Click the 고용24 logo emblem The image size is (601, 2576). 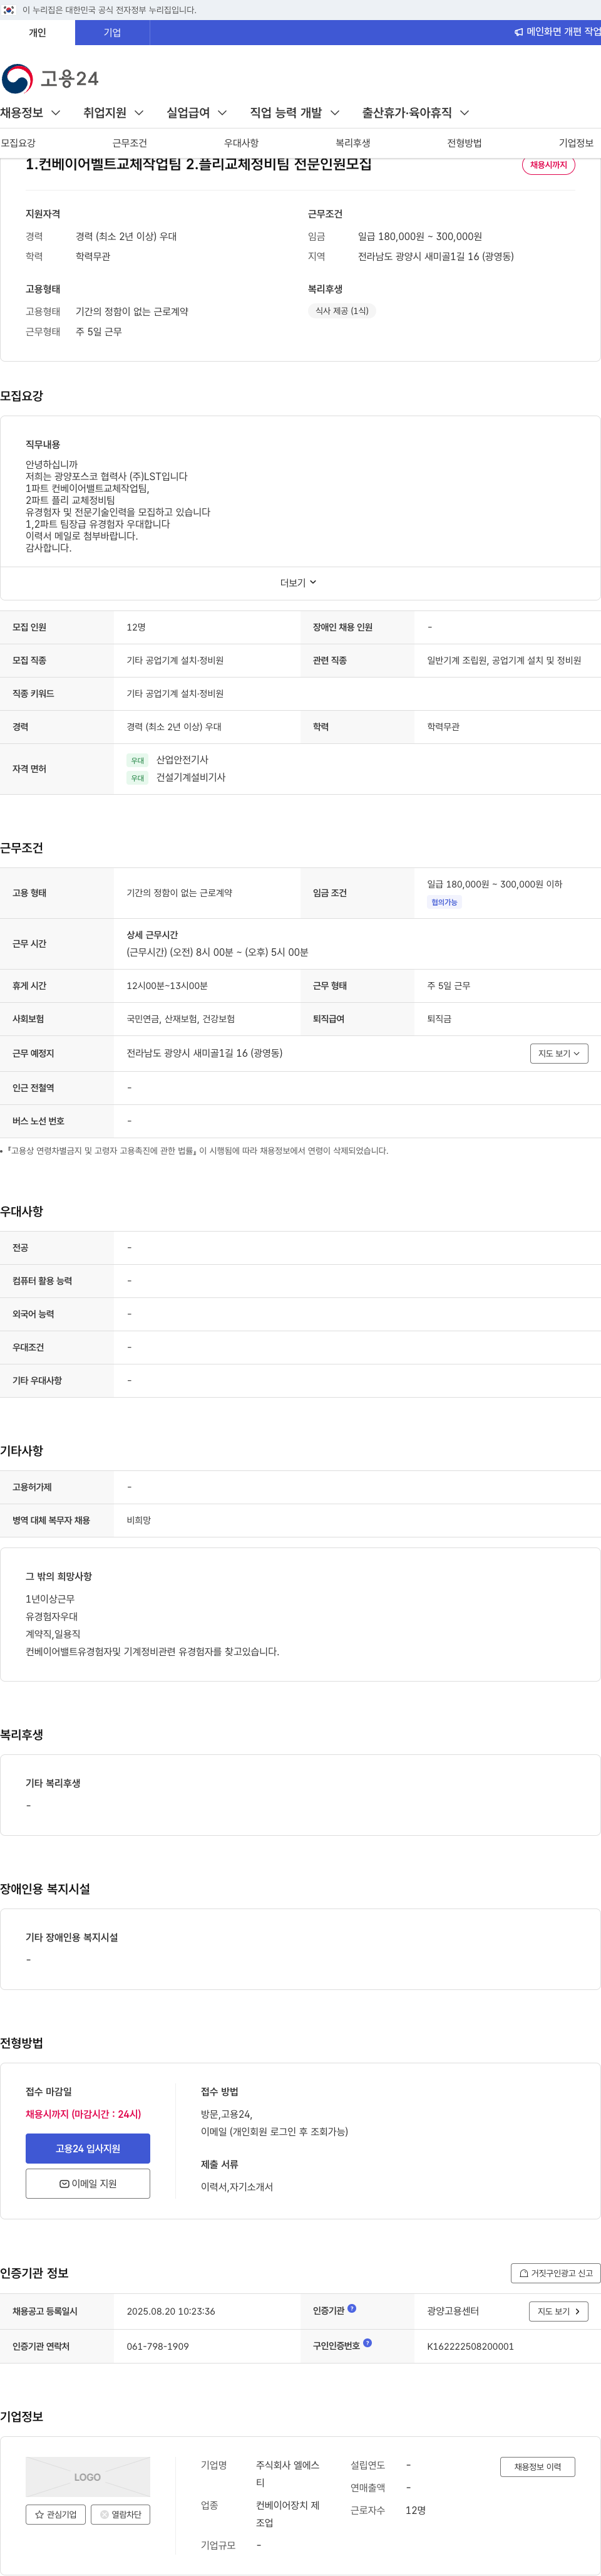(18, 78)
